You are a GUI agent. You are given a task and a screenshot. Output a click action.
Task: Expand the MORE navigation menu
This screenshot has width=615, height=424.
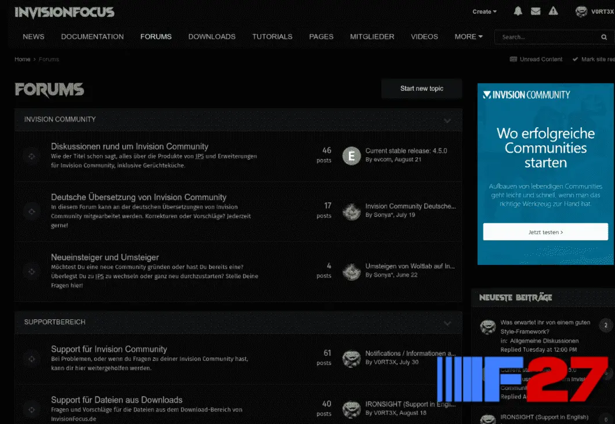(x=468, y=36)
